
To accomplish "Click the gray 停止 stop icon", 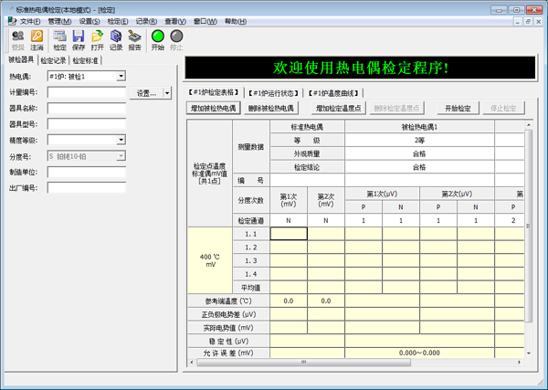I will coord(176,36).
